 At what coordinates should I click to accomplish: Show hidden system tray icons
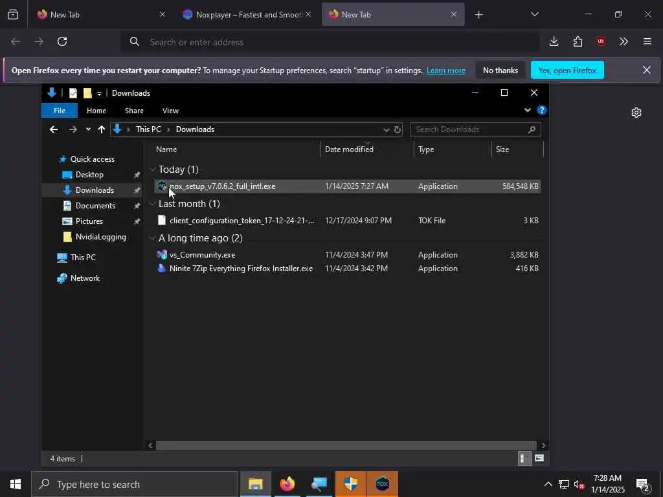[548, 484]
